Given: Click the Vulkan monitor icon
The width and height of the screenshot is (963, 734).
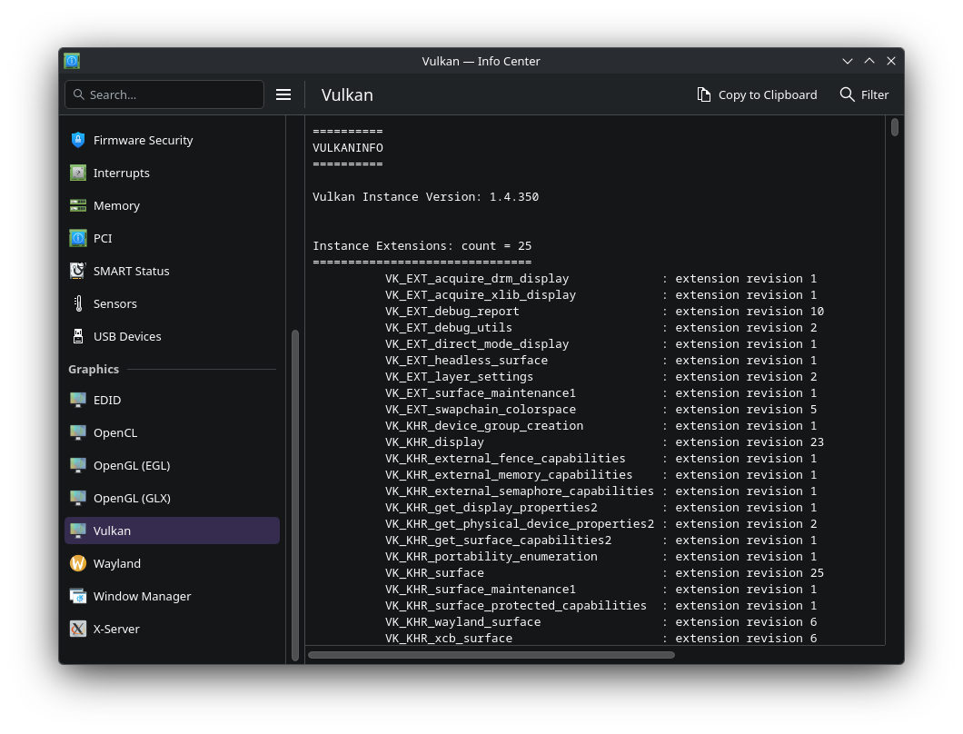Looking at the screenshot, I should [x=78, y=531].
